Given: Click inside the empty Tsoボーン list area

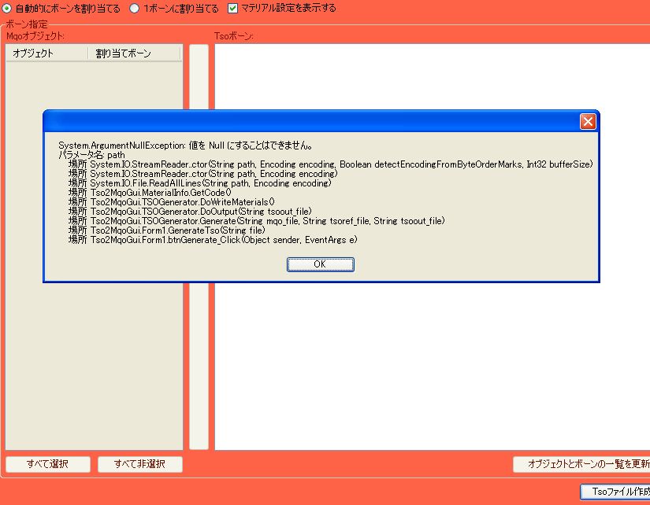Looking at the screenshot, I should click(432, 354).
